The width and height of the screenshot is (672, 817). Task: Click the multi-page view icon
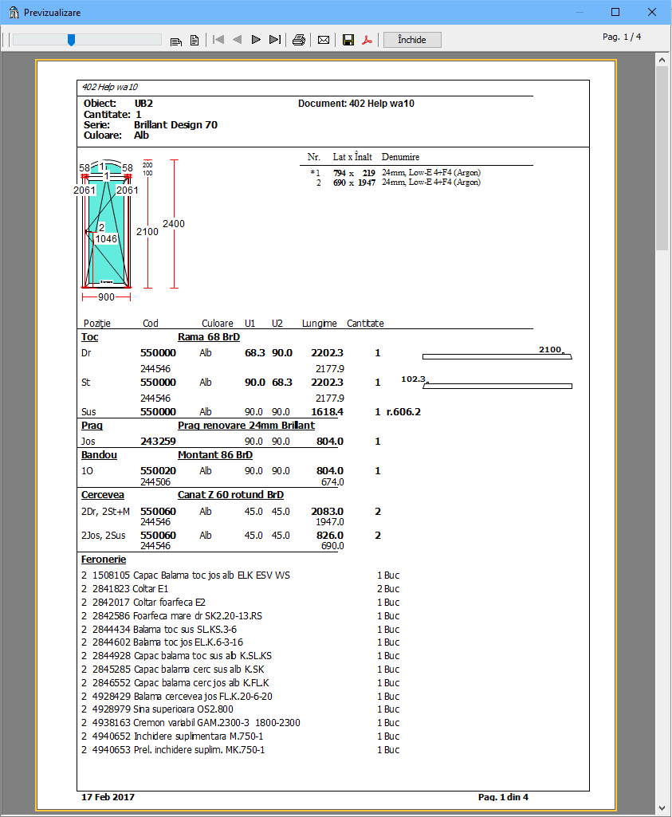[x=176, y=40]
